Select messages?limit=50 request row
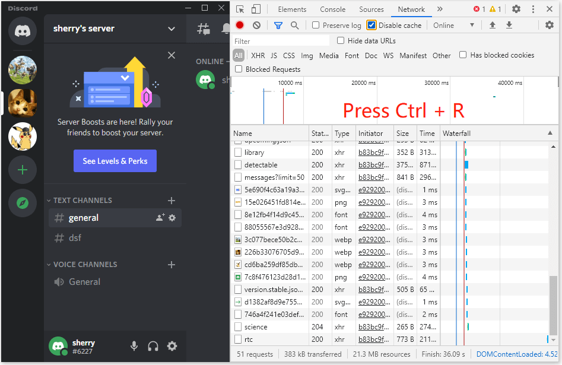The height and width of the screenshot is (365, 562). point(389,177)
